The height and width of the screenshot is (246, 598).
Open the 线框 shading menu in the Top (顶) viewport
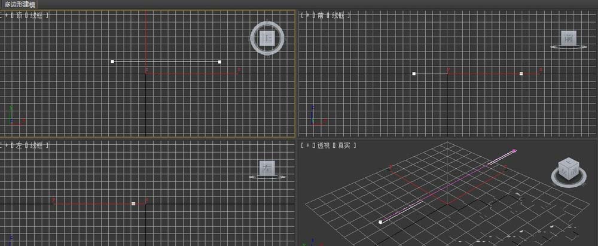(x=36, y=16)
